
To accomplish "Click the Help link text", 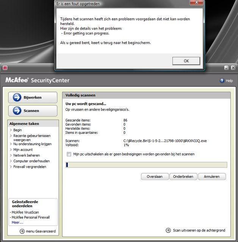I will 229,81.
